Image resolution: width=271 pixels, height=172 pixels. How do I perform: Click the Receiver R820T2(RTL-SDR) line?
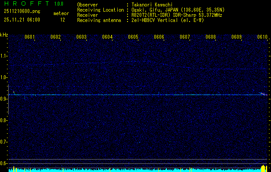pos(177,15)
